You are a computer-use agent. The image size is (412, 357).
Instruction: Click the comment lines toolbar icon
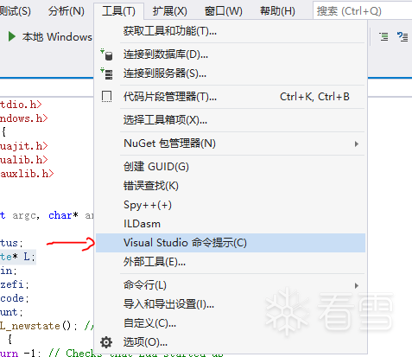402,36
